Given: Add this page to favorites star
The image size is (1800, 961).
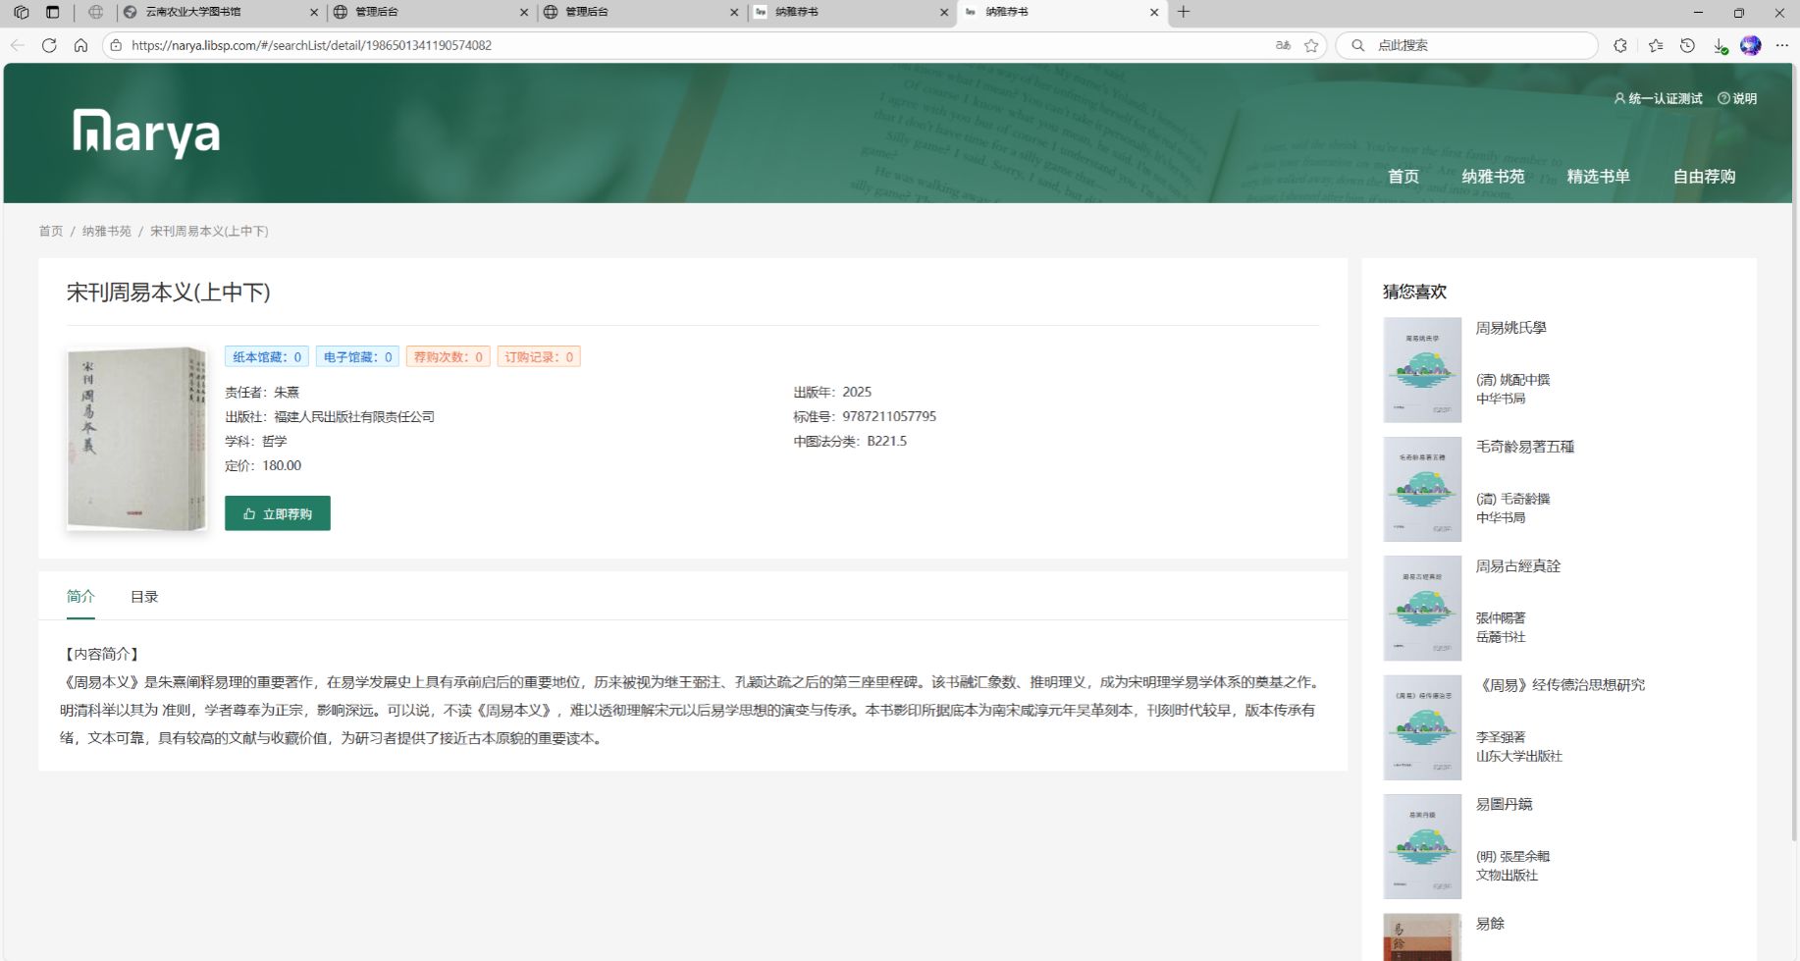Looking at the screenshot, I should [x=1311, y=45].
